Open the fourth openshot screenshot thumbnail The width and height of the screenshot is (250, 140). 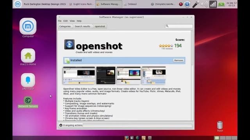point(154,75)
